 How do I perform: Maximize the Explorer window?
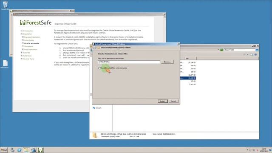255,46
